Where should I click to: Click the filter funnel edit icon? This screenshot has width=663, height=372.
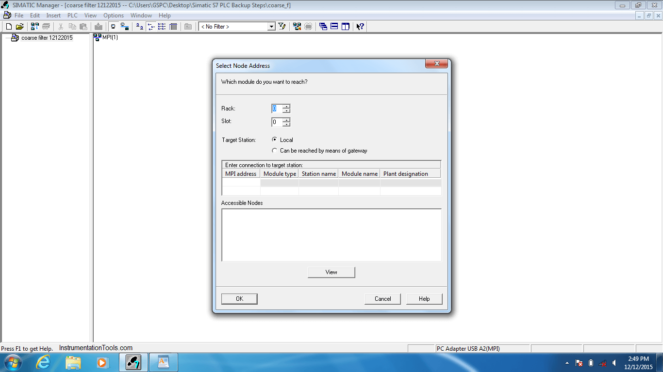[282, 27]
